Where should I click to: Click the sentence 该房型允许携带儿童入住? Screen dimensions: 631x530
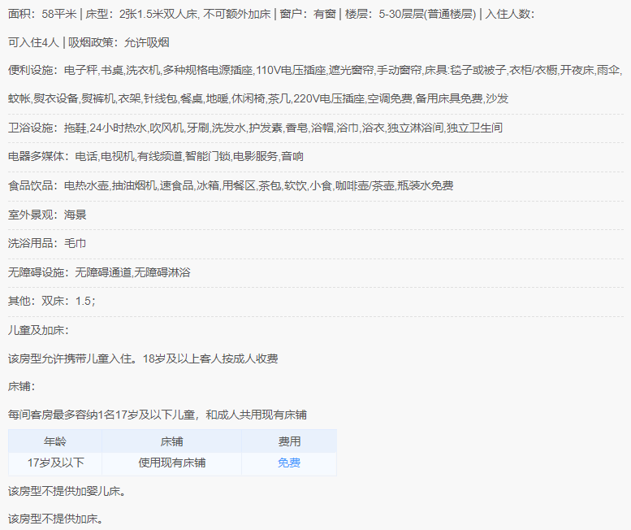click(x=72, y=358)
